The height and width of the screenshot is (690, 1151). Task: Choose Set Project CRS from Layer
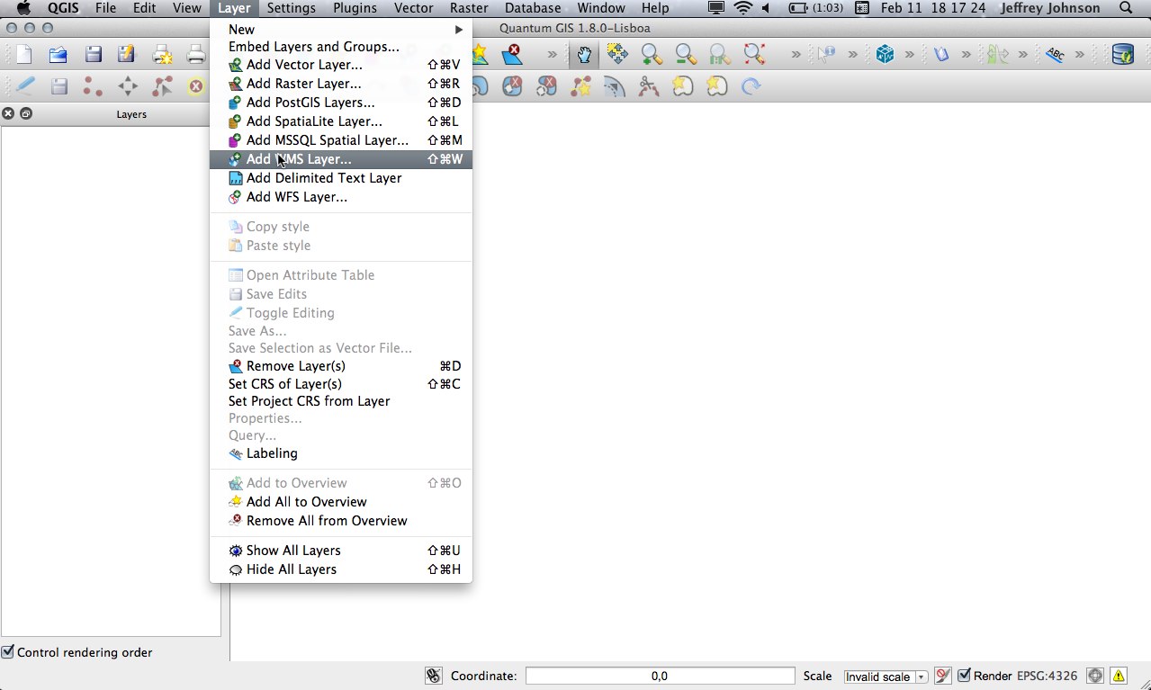341,401
